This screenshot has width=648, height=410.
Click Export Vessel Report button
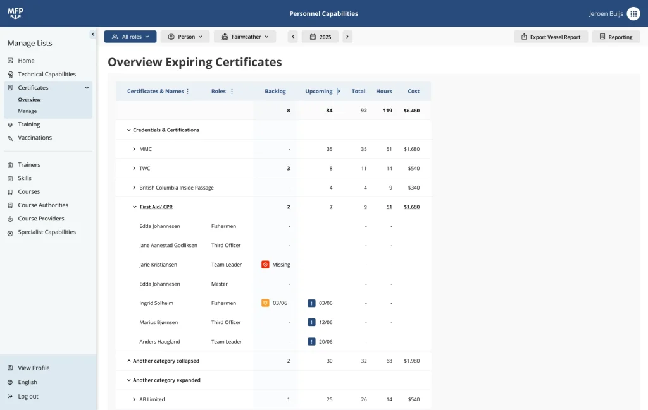(551, 37)
